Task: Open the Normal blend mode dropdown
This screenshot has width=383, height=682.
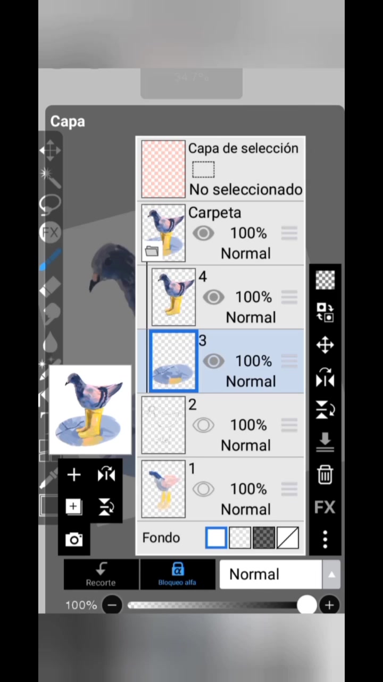Action: (271, 574)
